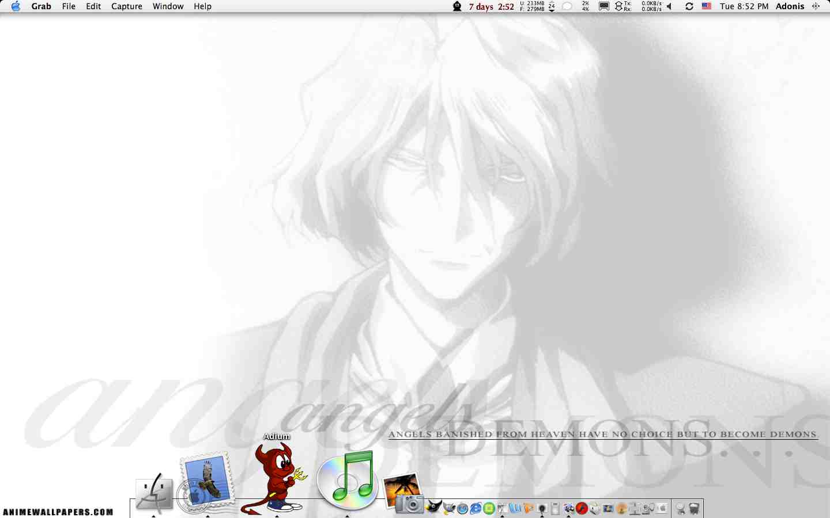Open the volume speaker menu

(670, 6)
